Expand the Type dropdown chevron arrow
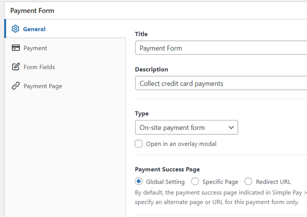 pyautogui.click(x=231, y=127)
